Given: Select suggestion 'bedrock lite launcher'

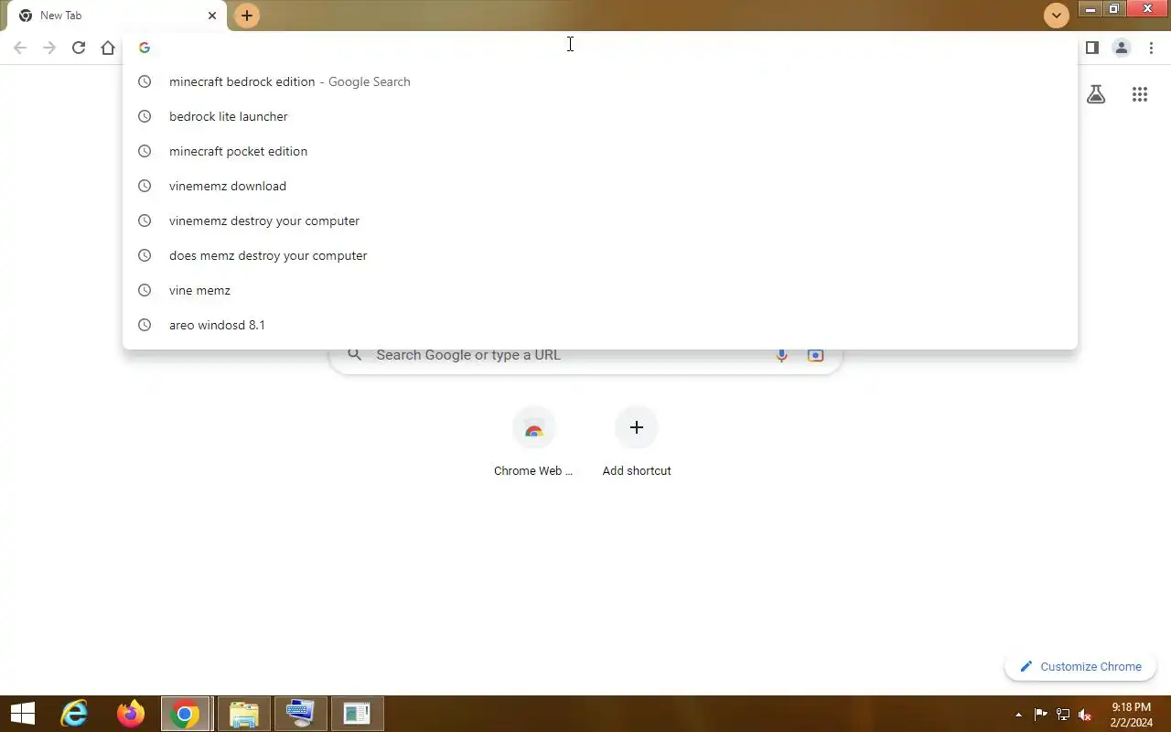Looking at the screenshot, I should [x=600, y=116].
